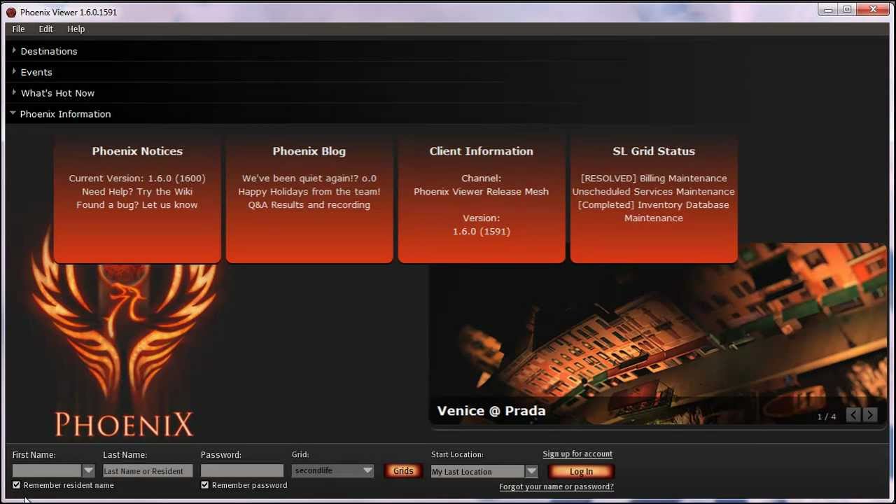Click the Log In button
This screenshot has height=504, width=896.
(x=581, y=471)
